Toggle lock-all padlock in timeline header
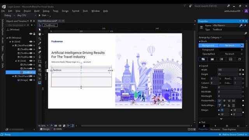 34,34
